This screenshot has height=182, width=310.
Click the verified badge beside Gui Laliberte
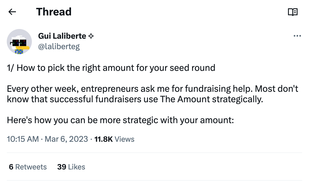(x=91, y=36)
